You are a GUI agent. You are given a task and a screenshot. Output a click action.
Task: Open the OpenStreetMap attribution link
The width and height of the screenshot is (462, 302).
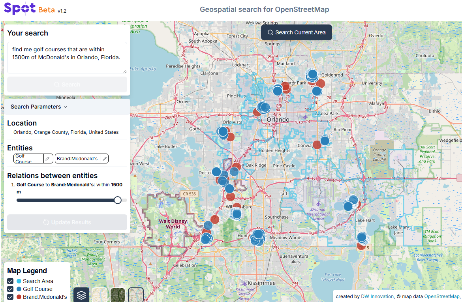[442, 296]
